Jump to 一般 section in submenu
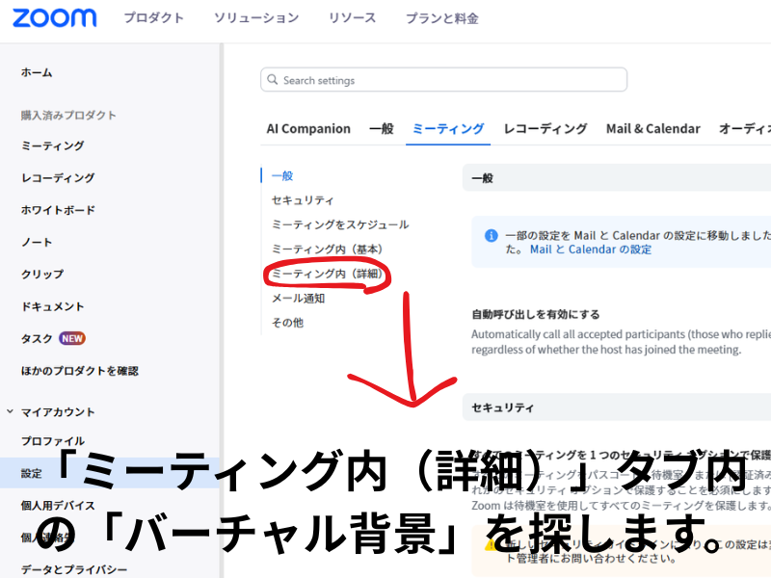Viewport: 771px width, 578px height. pos(282,176)
